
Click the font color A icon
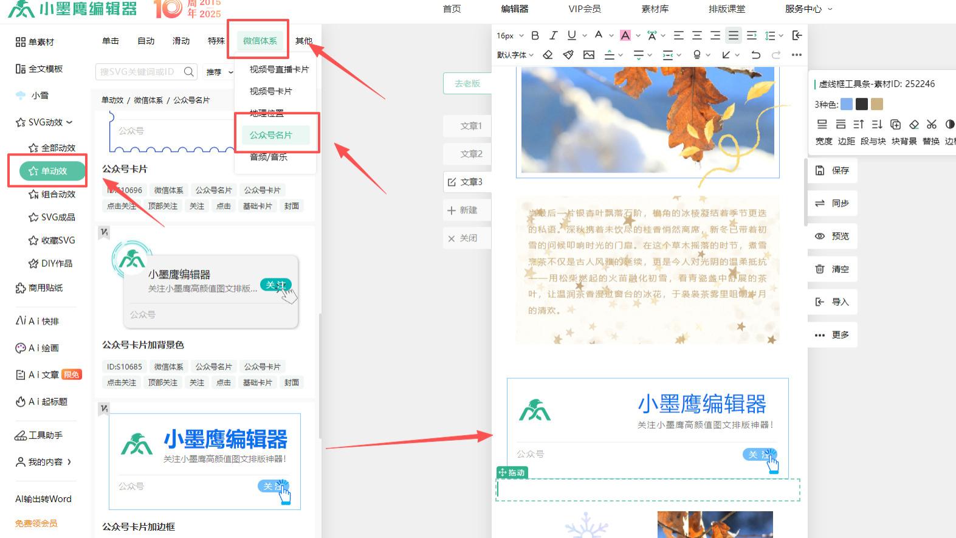pyautogui.click(x=599, y=35)
